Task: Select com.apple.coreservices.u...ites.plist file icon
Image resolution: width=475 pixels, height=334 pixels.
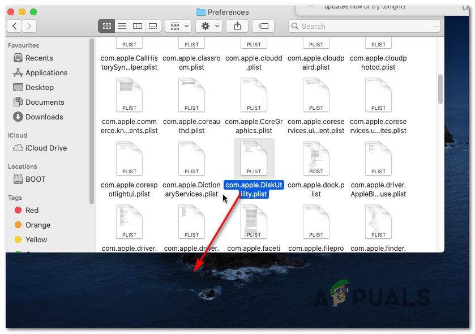Action: point(378,95)
